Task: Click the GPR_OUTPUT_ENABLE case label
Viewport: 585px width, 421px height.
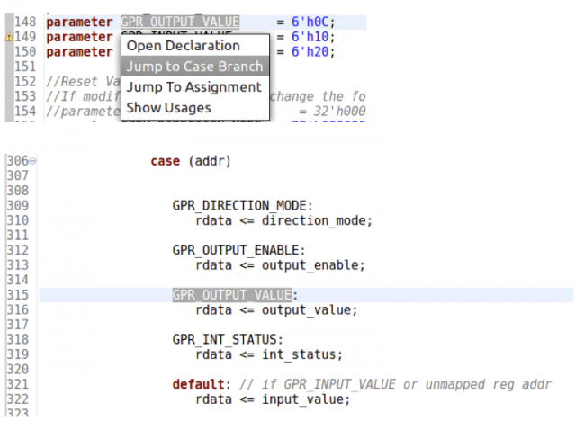Action: click(x=236, y=250)
